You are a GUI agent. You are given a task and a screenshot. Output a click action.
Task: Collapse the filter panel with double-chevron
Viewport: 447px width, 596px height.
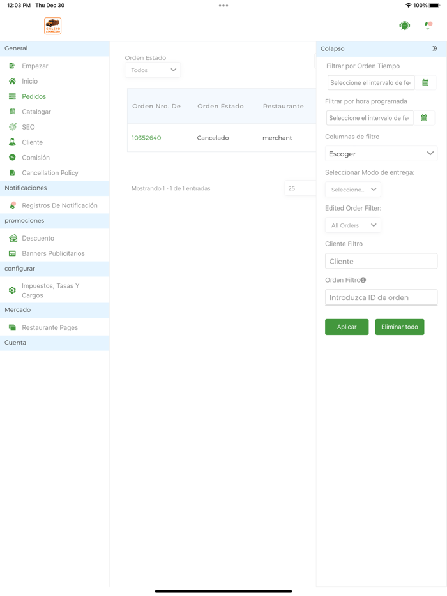click(435, 48)
